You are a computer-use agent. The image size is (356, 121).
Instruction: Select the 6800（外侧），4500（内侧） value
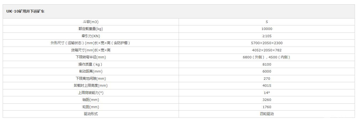click(267, 57)
